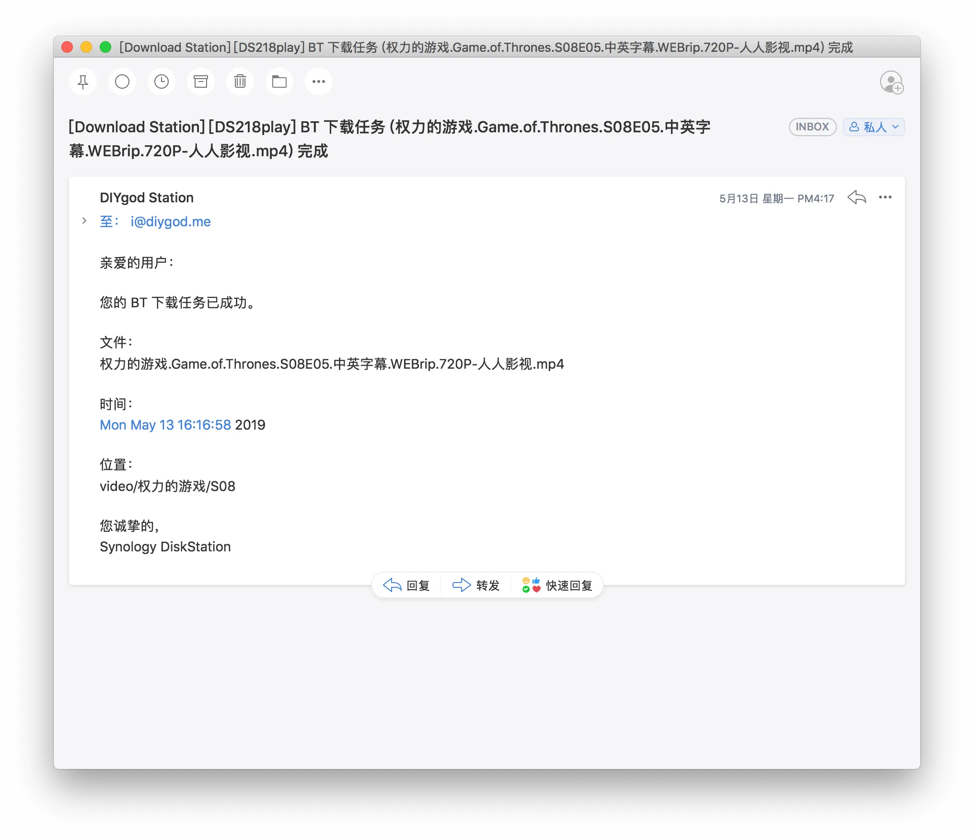This screenshot has width=974, height=840.
Task: Click the add person share icon
Action: [892, 82]
